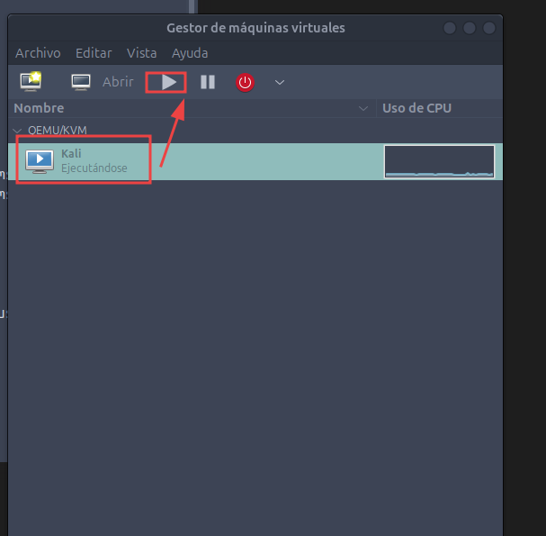546x536 pixels.
Task: Click the red power shutdown icon
Action: click(x=245, y=82)
